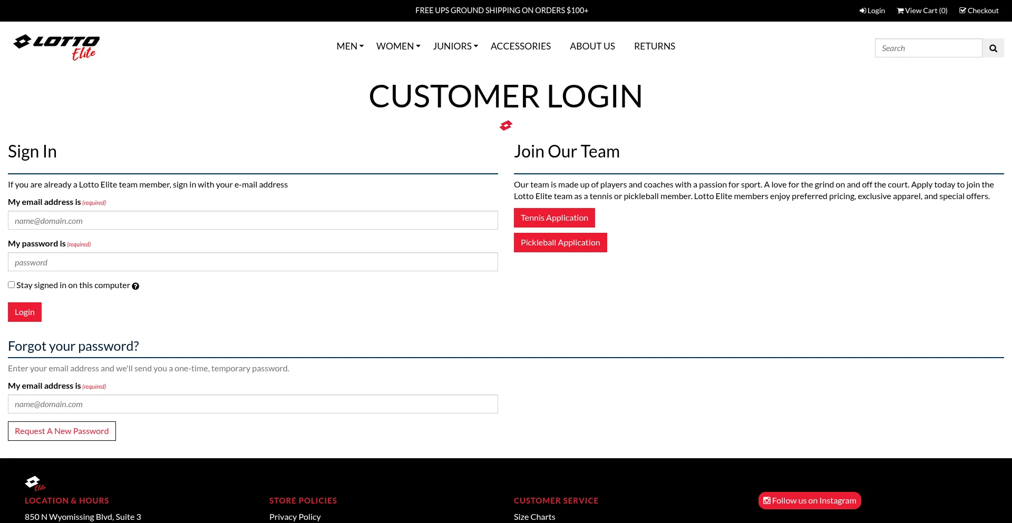Click the CUSTOMER LOGIN heading
The image size is (1012, 523).
[x=506, y=96]
